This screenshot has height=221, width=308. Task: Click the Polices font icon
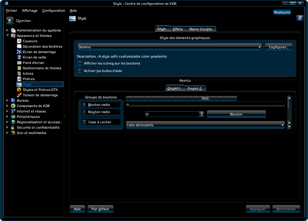pyautogui.click(x=19, y=79)
